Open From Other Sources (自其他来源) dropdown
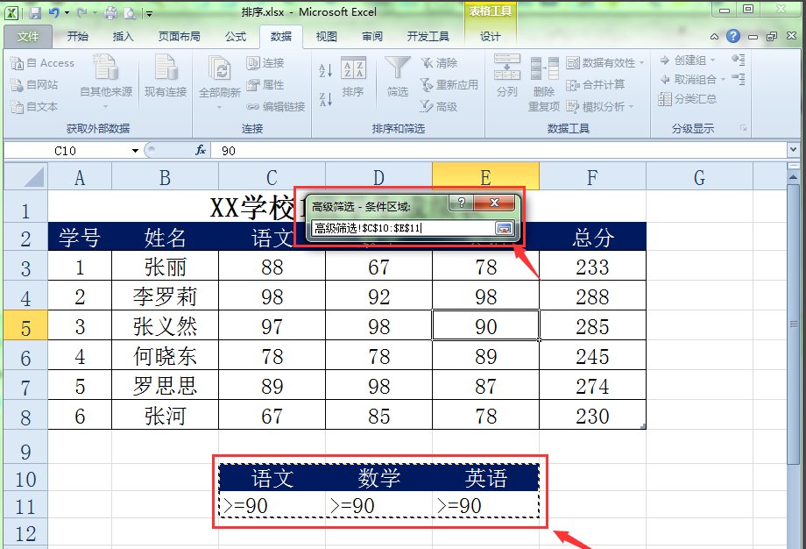The image size is (806, 549). click(106, 82)
